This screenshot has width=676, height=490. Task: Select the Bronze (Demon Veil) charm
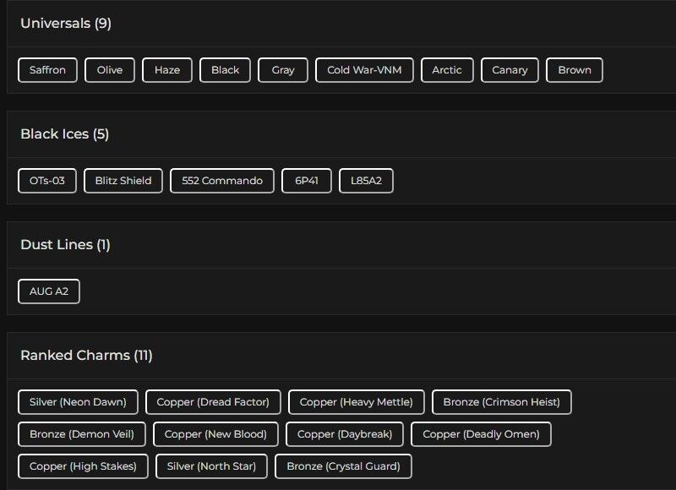coord(82,434)
